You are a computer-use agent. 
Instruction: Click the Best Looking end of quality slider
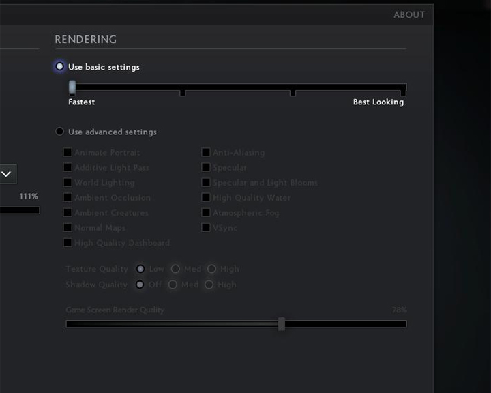click(x=403, y=89)
